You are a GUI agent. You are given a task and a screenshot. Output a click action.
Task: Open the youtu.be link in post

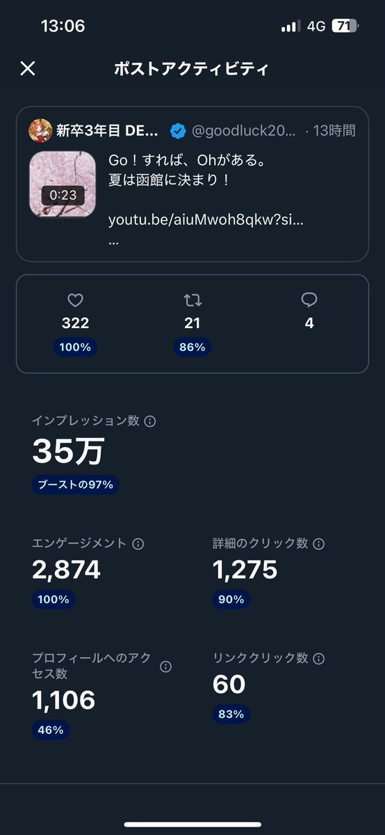(206, 221)
